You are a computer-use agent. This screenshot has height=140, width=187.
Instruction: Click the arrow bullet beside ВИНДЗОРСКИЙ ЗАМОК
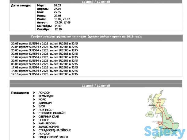click(34, 137)
